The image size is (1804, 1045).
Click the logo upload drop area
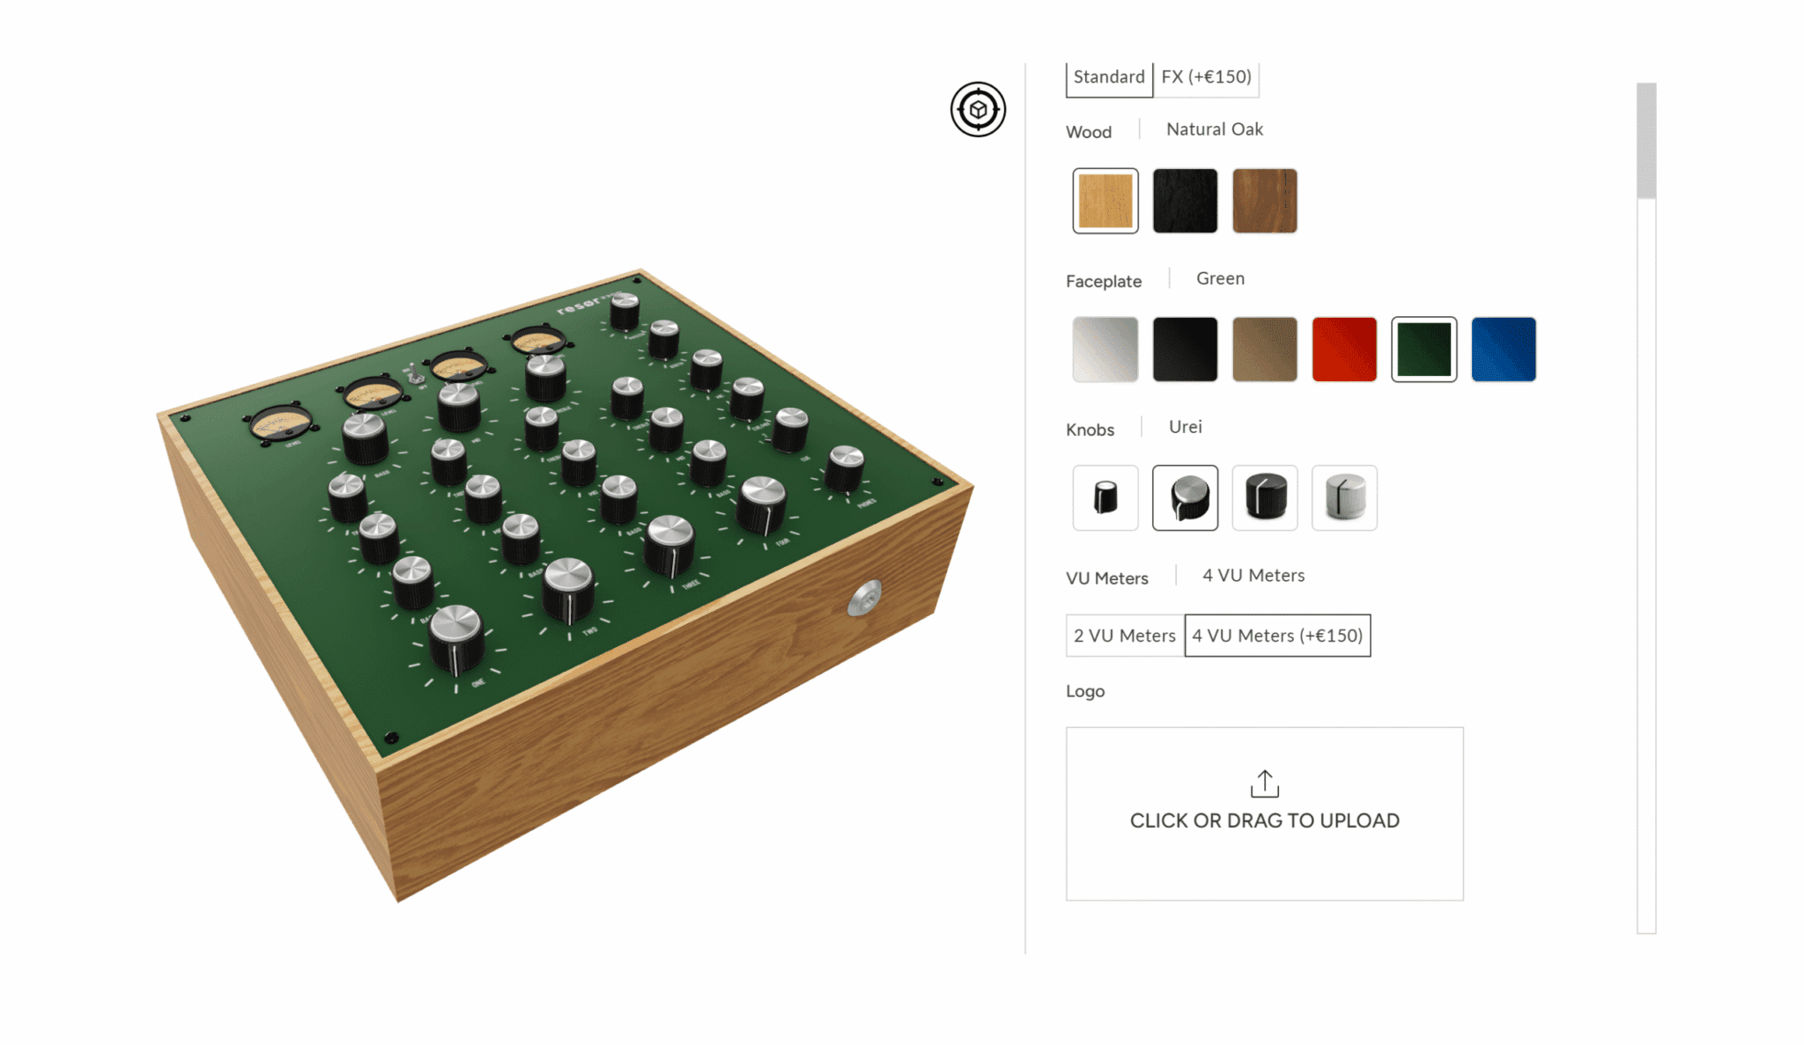pyautogui.click(x=1265, y=813)
